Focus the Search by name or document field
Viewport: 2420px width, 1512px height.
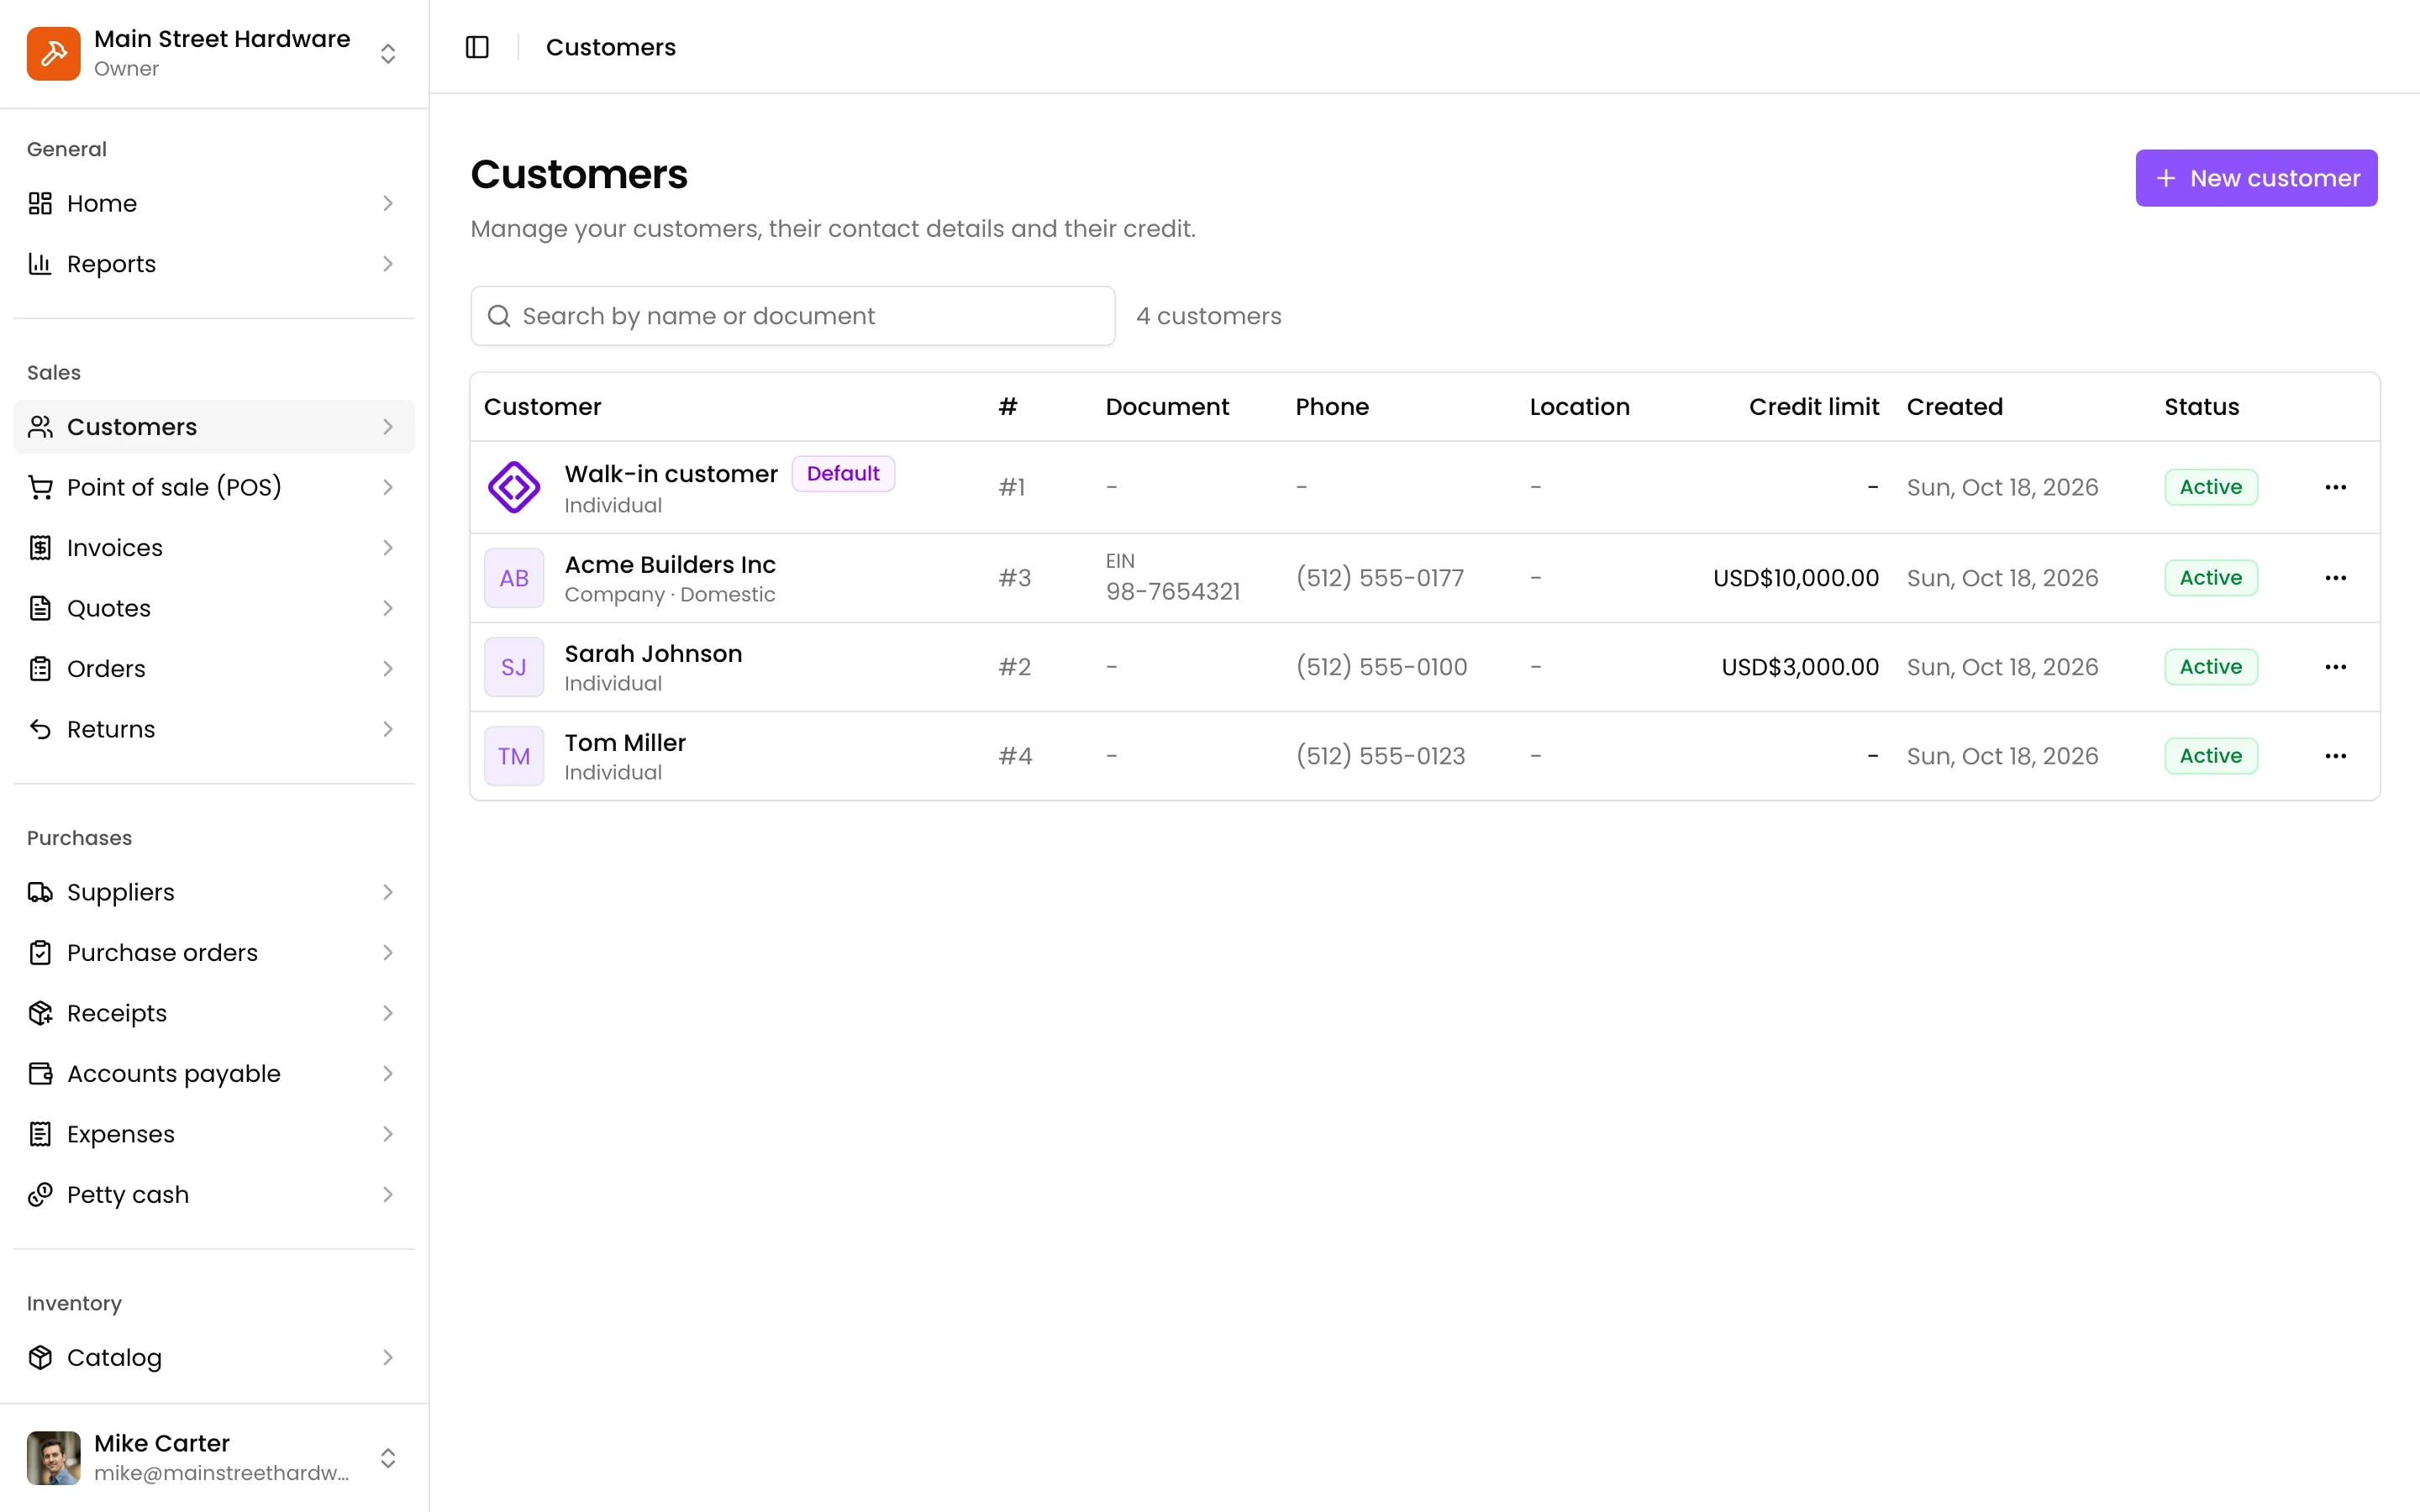tap(793, 316)
